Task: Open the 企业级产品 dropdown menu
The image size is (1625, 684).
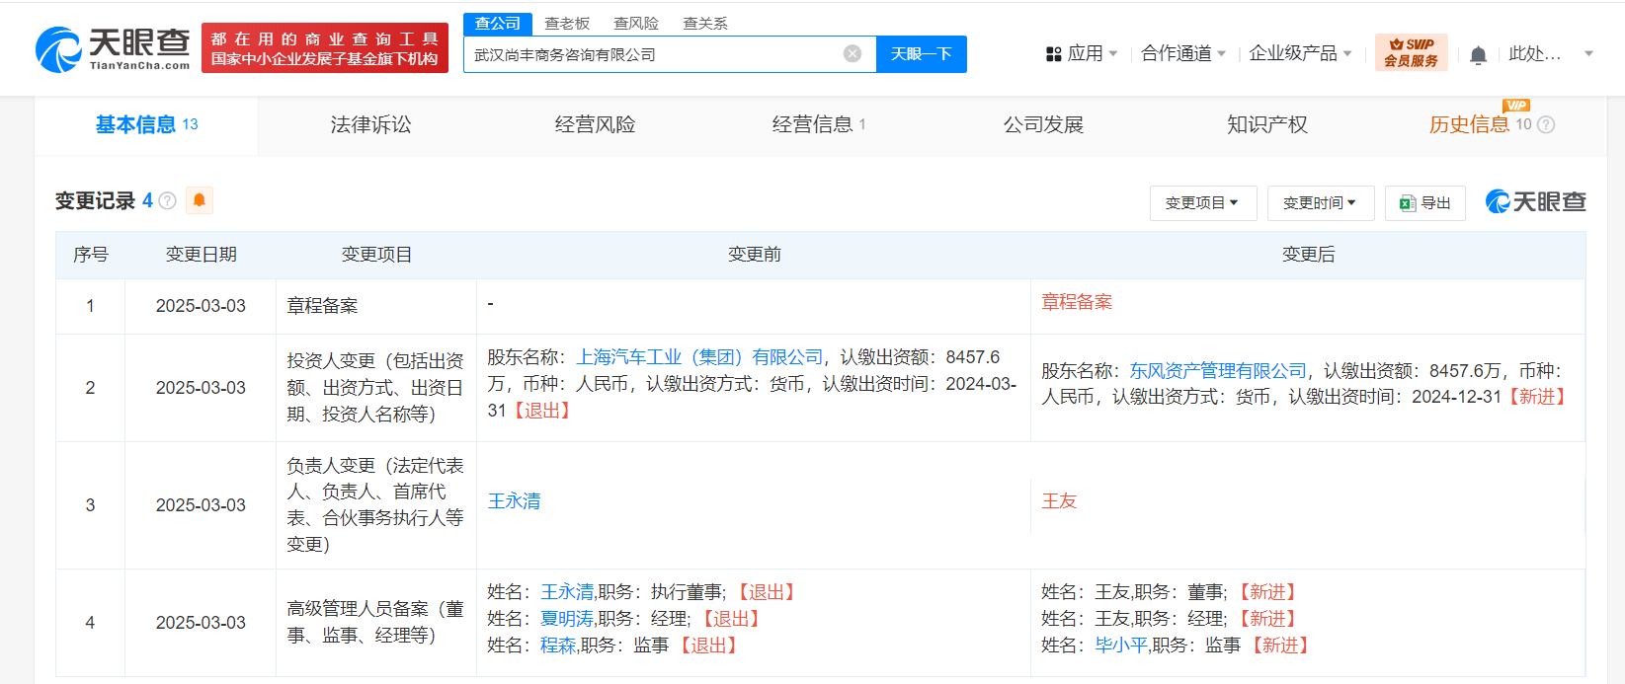Action: (x=1300, y=53)
